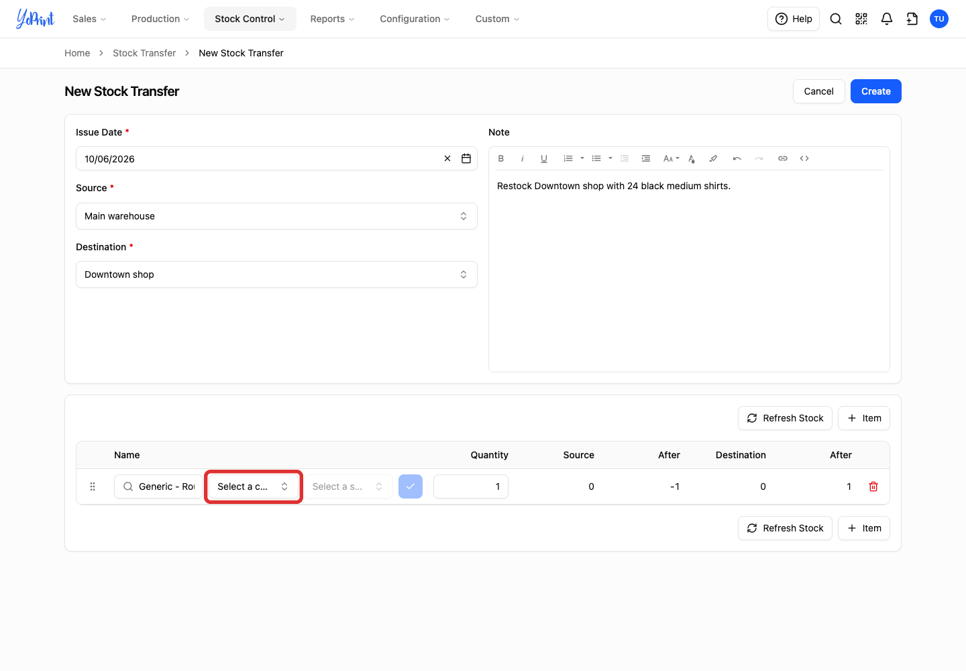Toggle bold formatting in Note editor
Screen dimensions: 966x671
click(501, 158)
